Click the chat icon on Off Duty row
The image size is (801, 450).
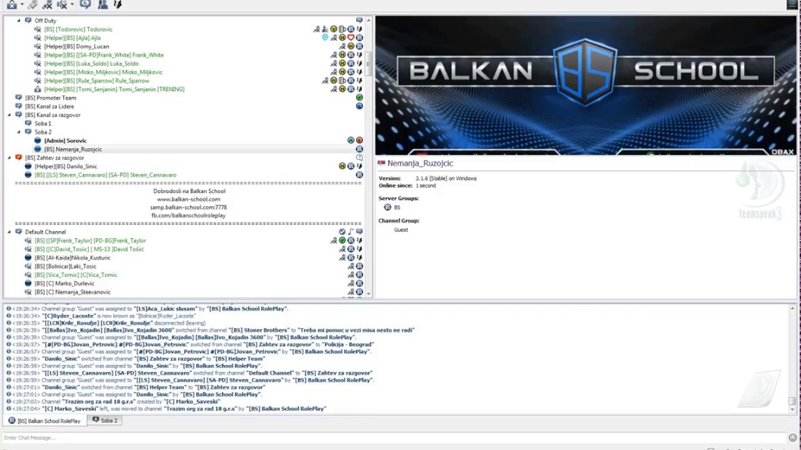359,21
